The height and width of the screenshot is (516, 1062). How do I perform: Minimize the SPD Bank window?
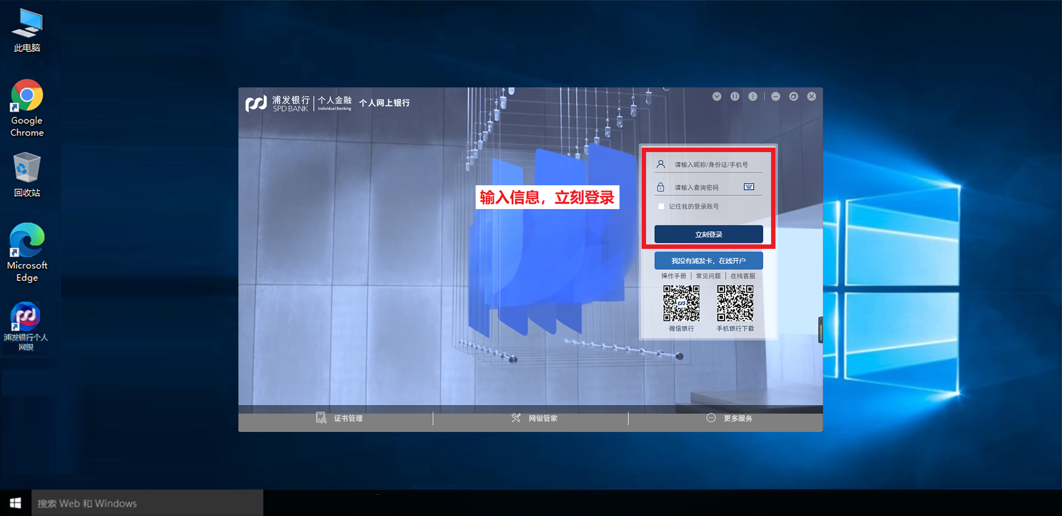click(775, 96)
